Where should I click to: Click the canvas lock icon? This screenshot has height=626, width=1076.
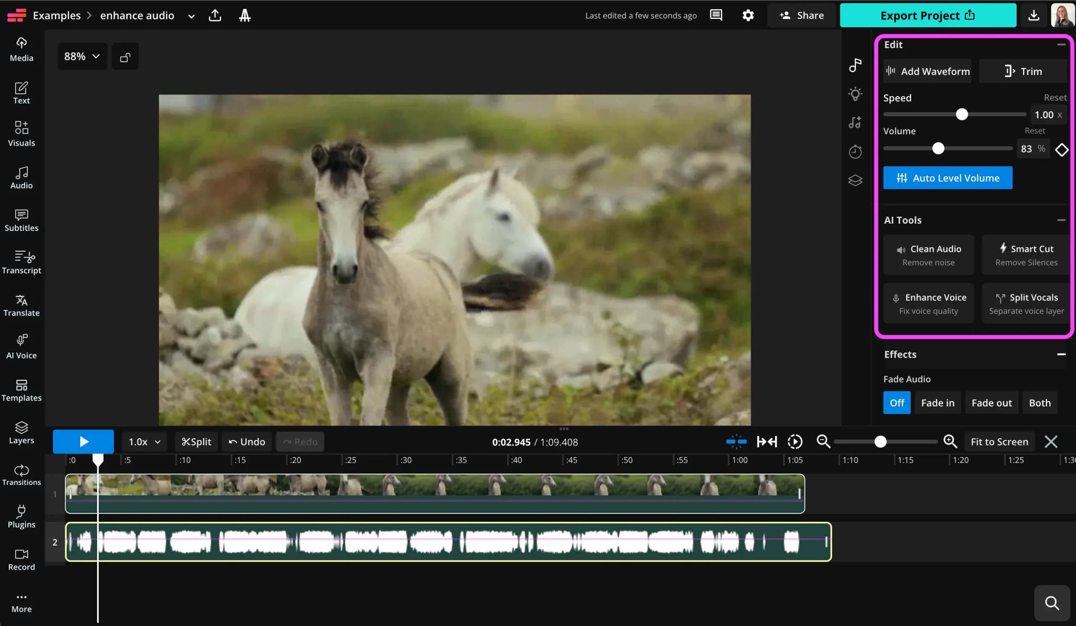(125, 56)
